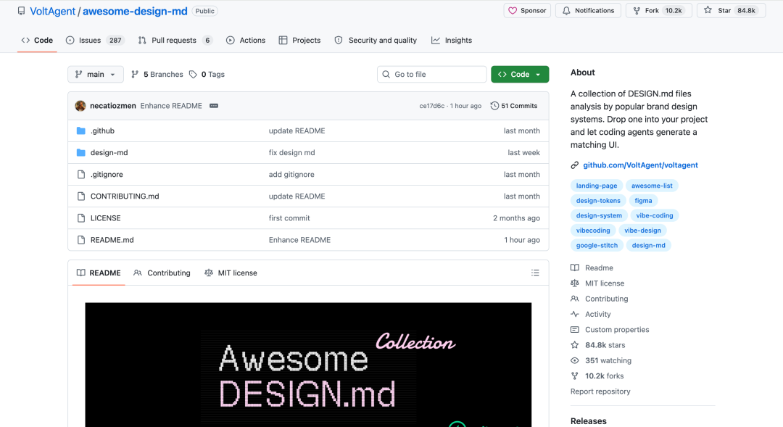Open the README outline list icon
783x427 pixels.
pos(535,273)
